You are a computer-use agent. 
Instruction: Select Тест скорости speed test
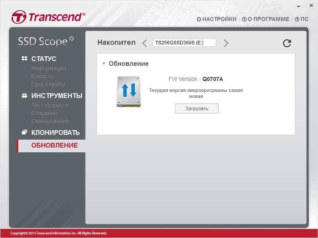click(x=50, y=105)
